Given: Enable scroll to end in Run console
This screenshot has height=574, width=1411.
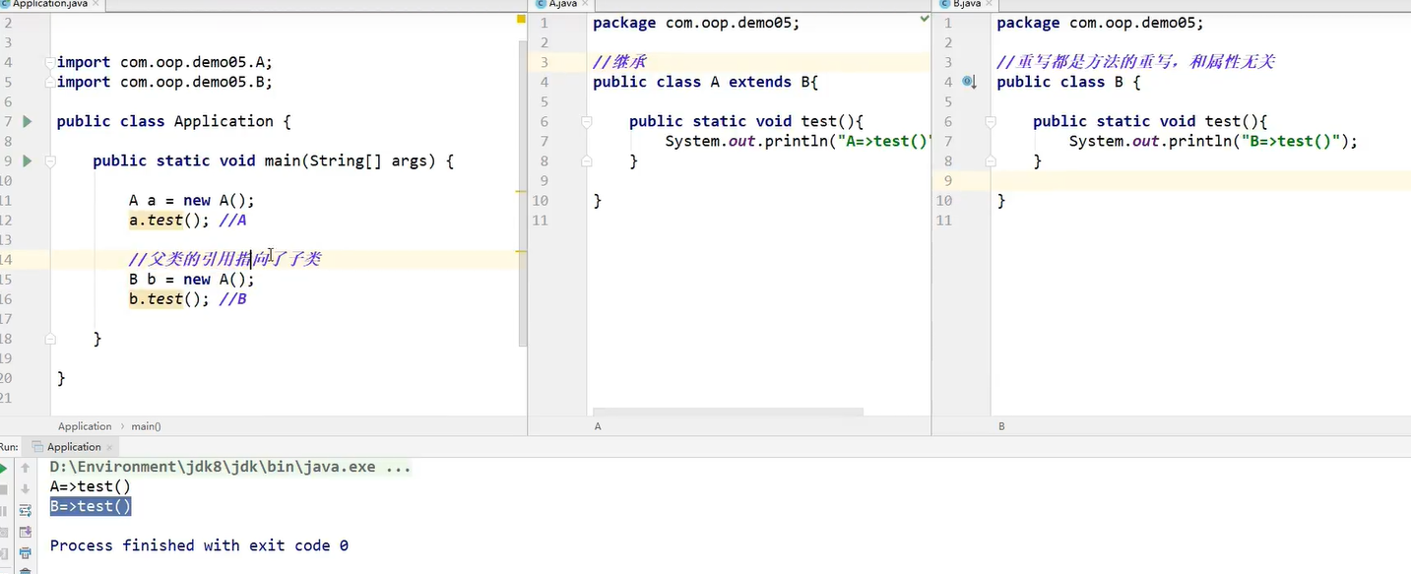Looking at the screenshot, I should tap(26, 533).
